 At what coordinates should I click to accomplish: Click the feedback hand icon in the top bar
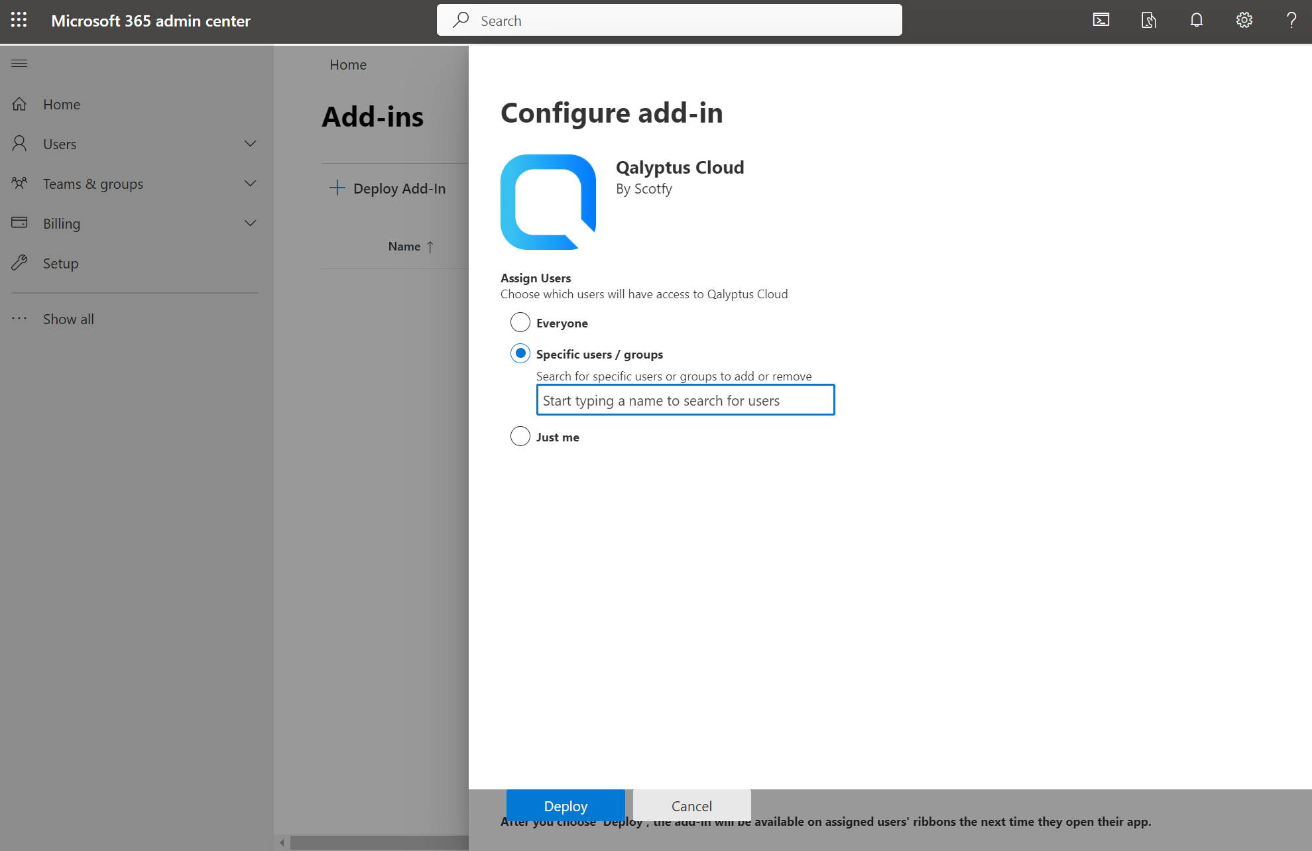[x=1149, y=20]
